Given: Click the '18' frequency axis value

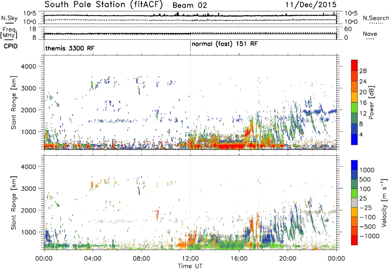Looking at the screenshot, I should click(x=33, y=29).
